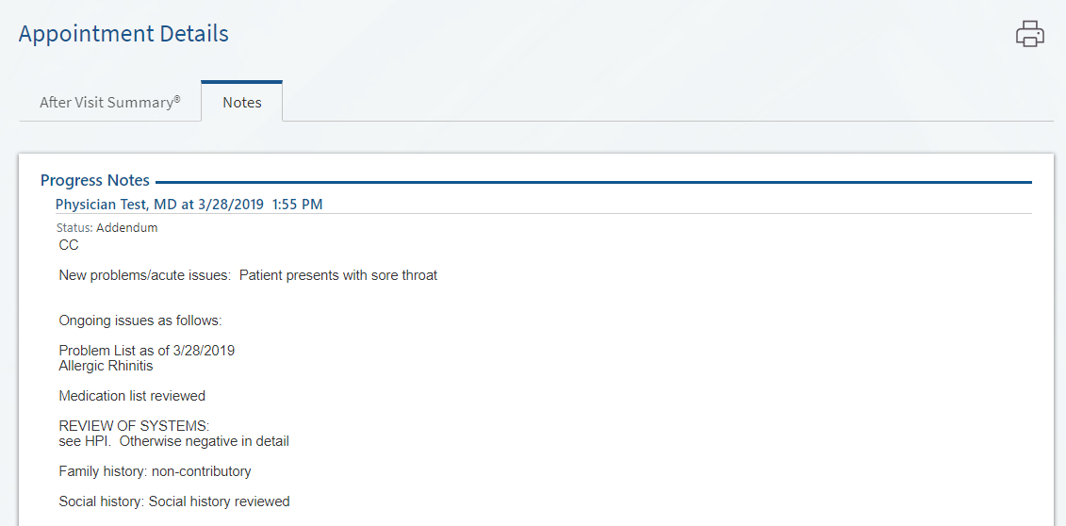This screenshot has height=526, width=1066.
Task: Click the registered mark after Visit Summary
Action: 177,99
